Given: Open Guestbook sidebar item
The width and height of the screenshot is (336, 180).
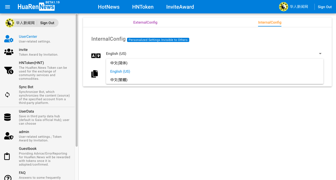Looking at the screenshot, I should [x=37, y=156].
